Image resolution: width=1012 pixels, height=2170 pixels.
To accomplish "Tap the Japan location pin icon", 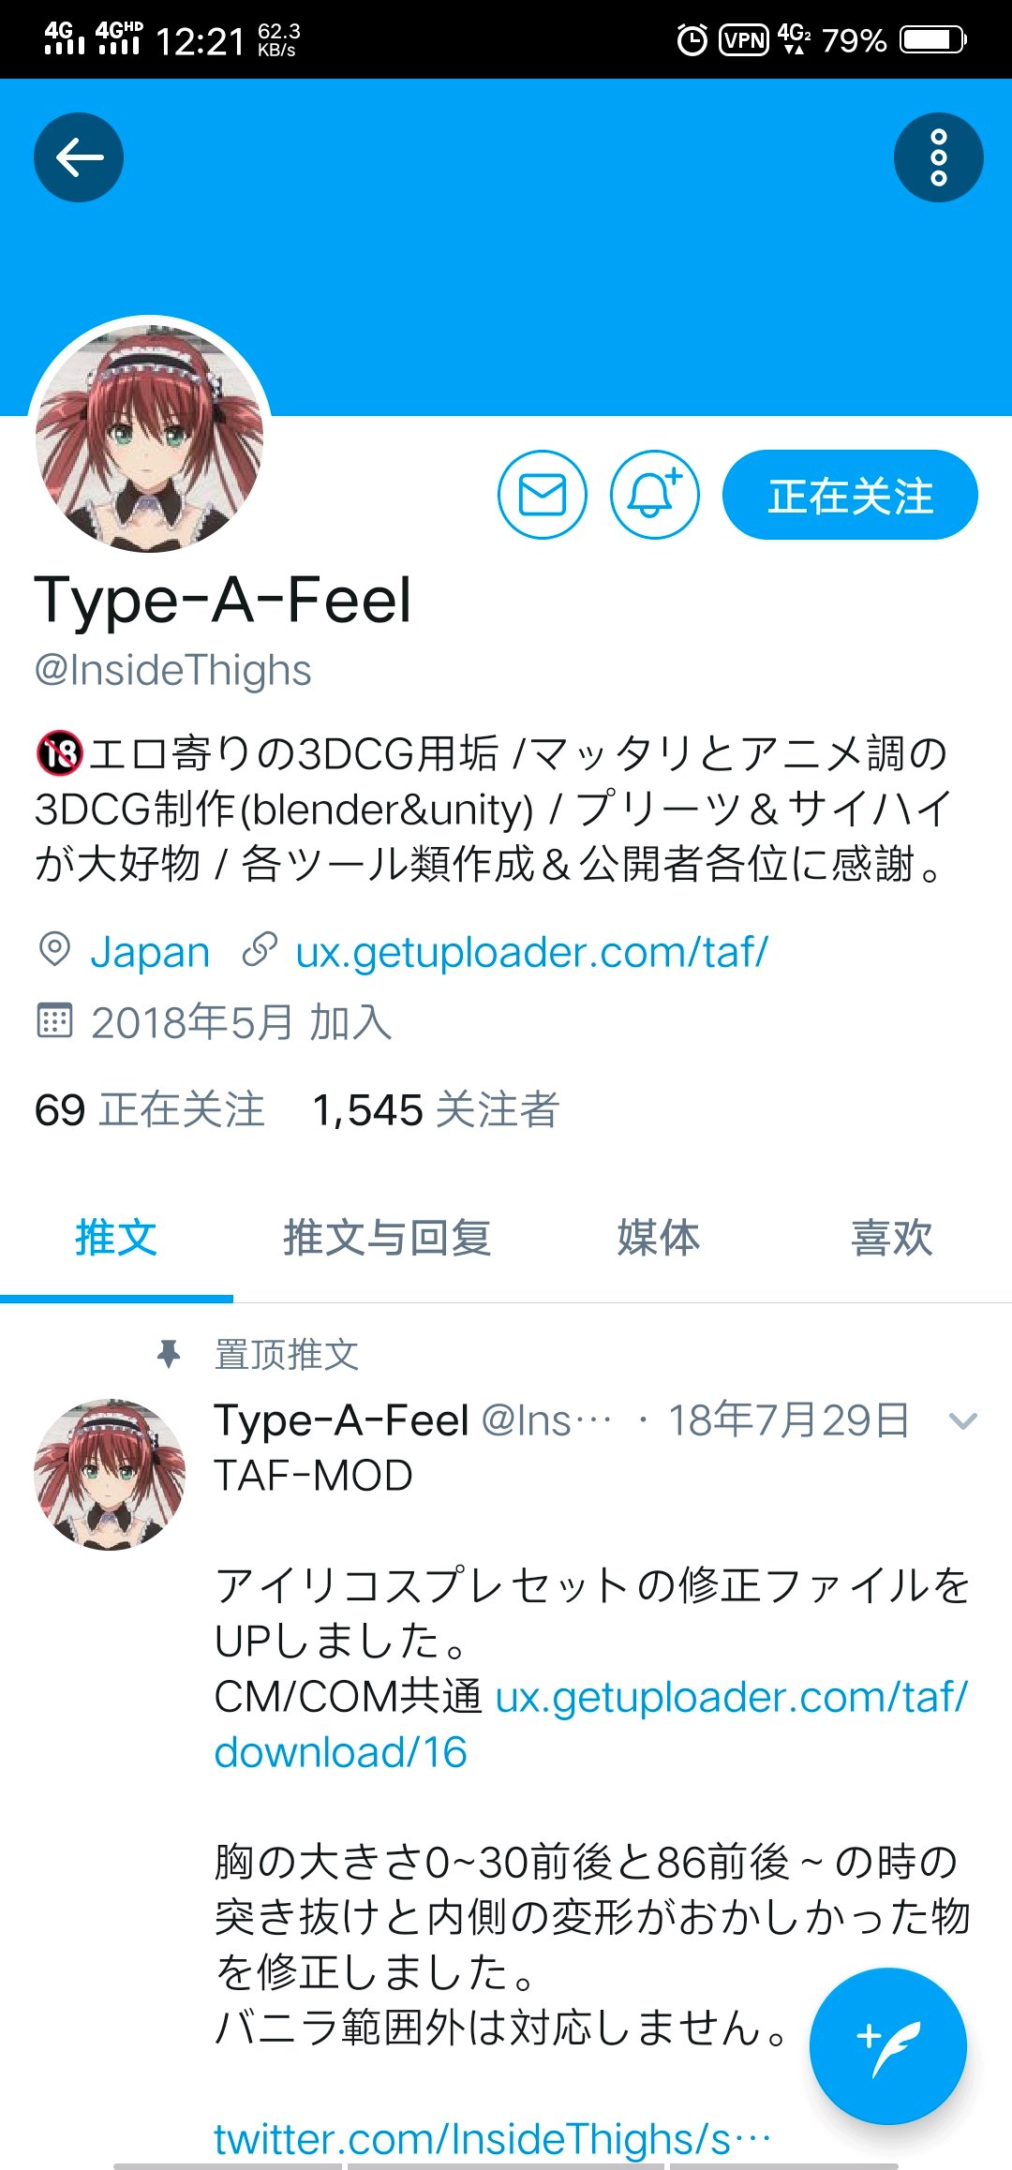I will [x=54, y=951].
